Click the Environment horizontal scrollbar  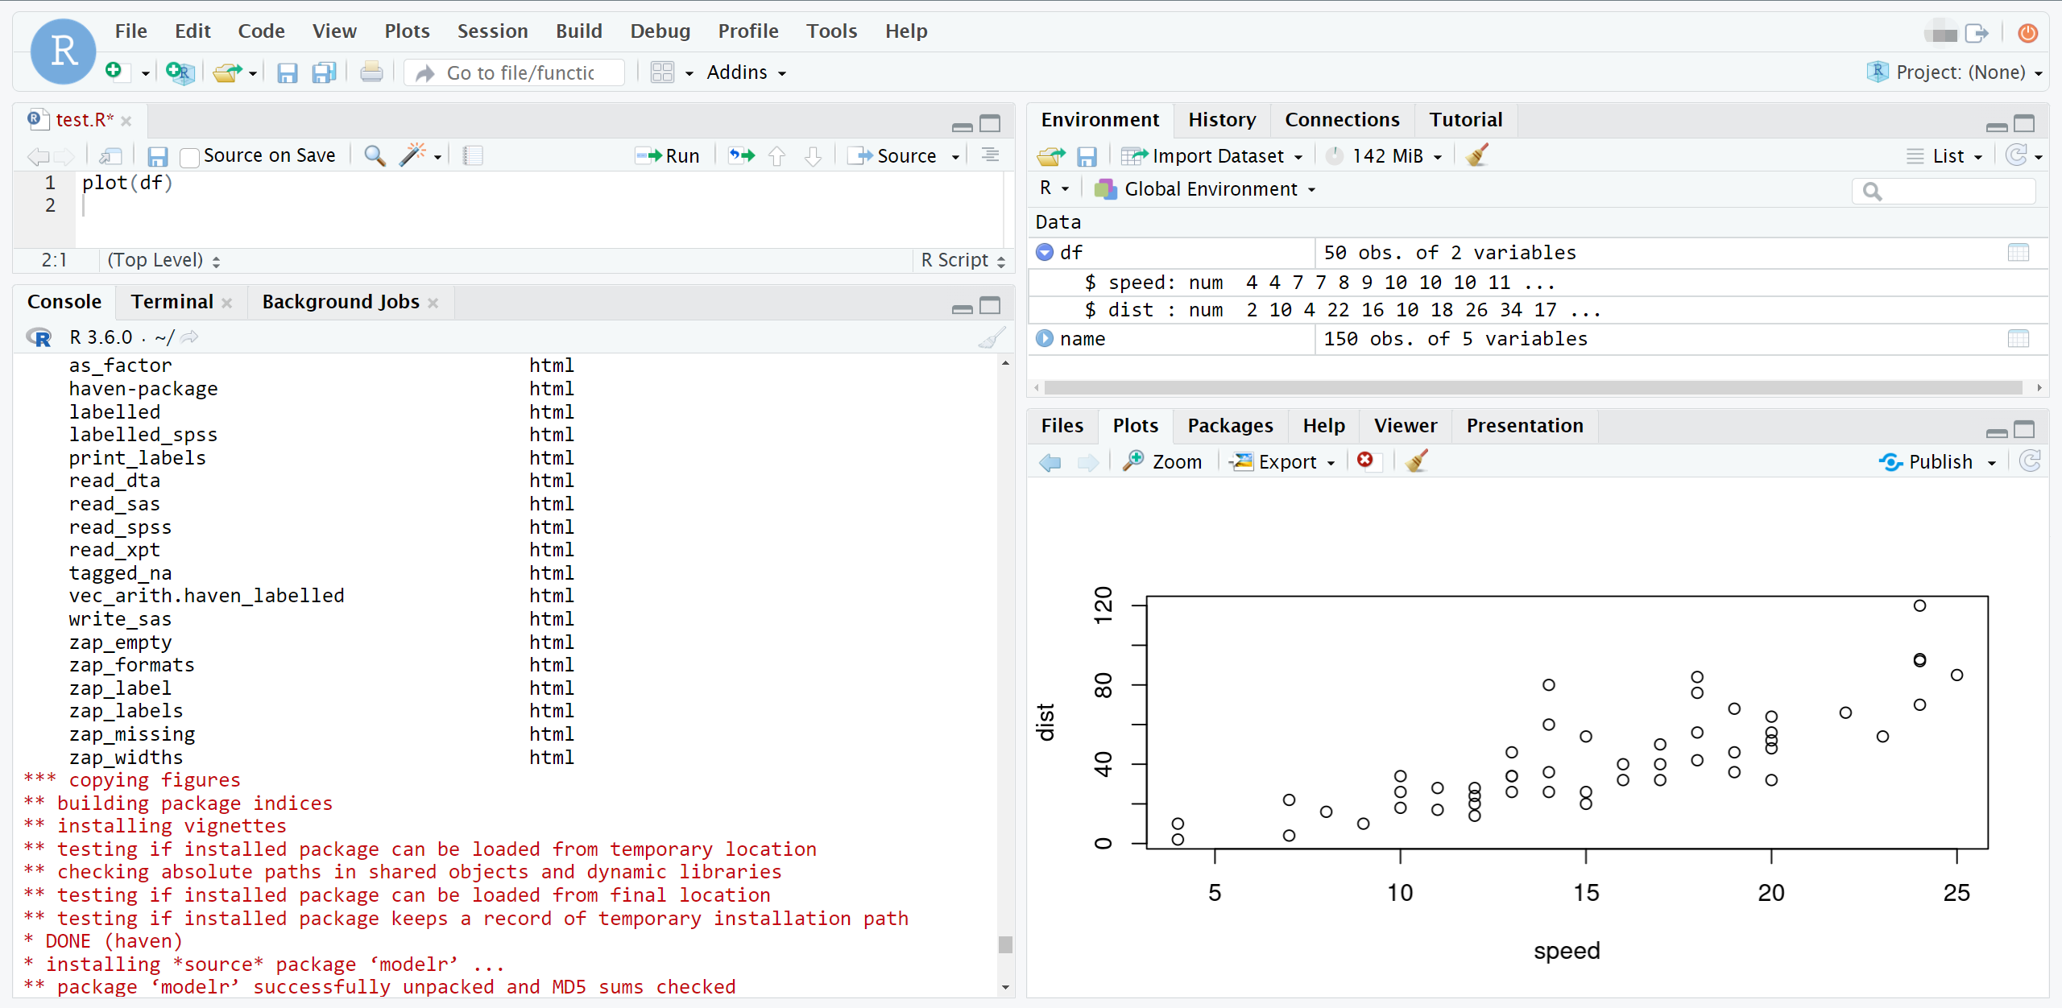[1530, 388]
